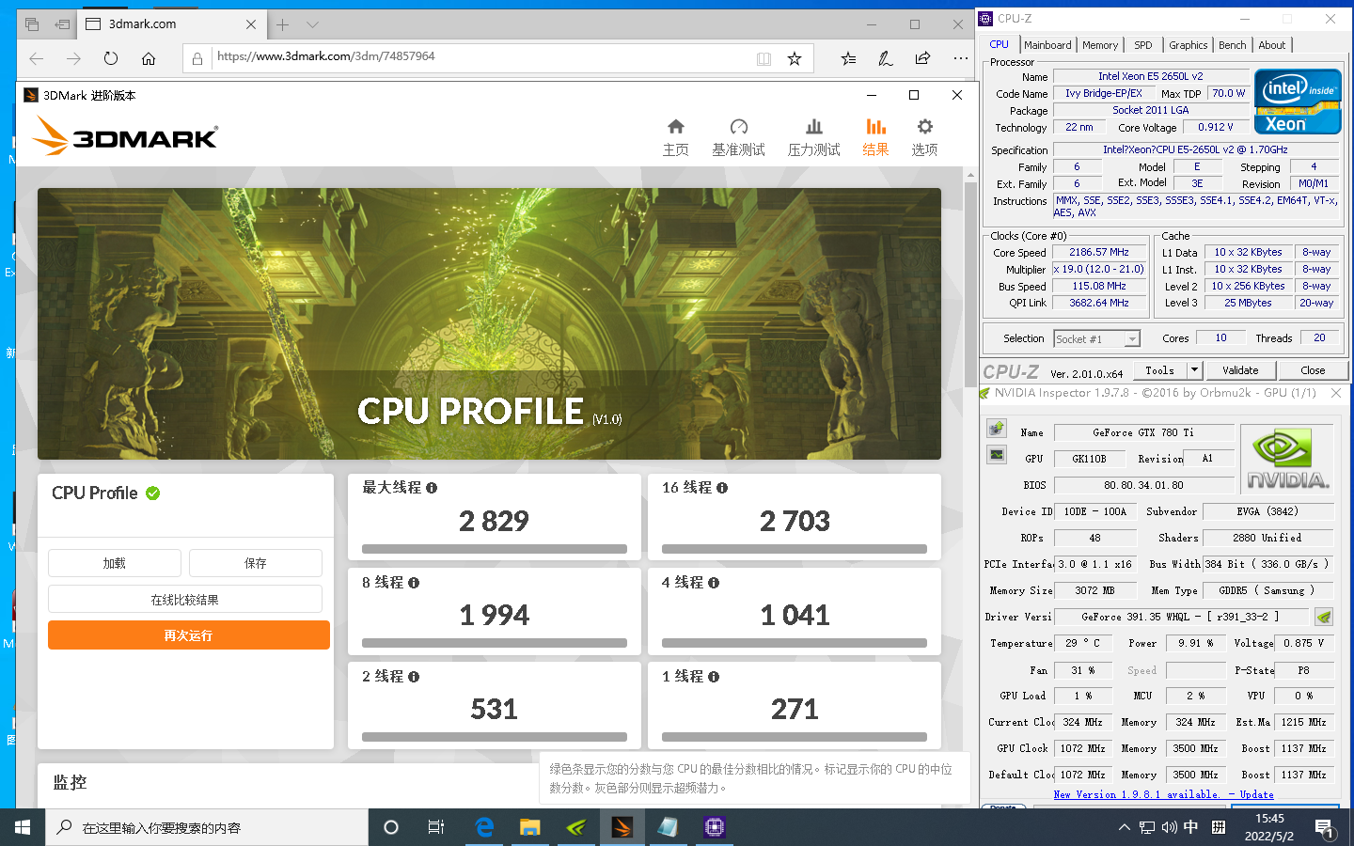This screenshot has height=846, width=1354.
Task: Click the green driver profile icon beside Driver Version
Action: (1324, 617)
